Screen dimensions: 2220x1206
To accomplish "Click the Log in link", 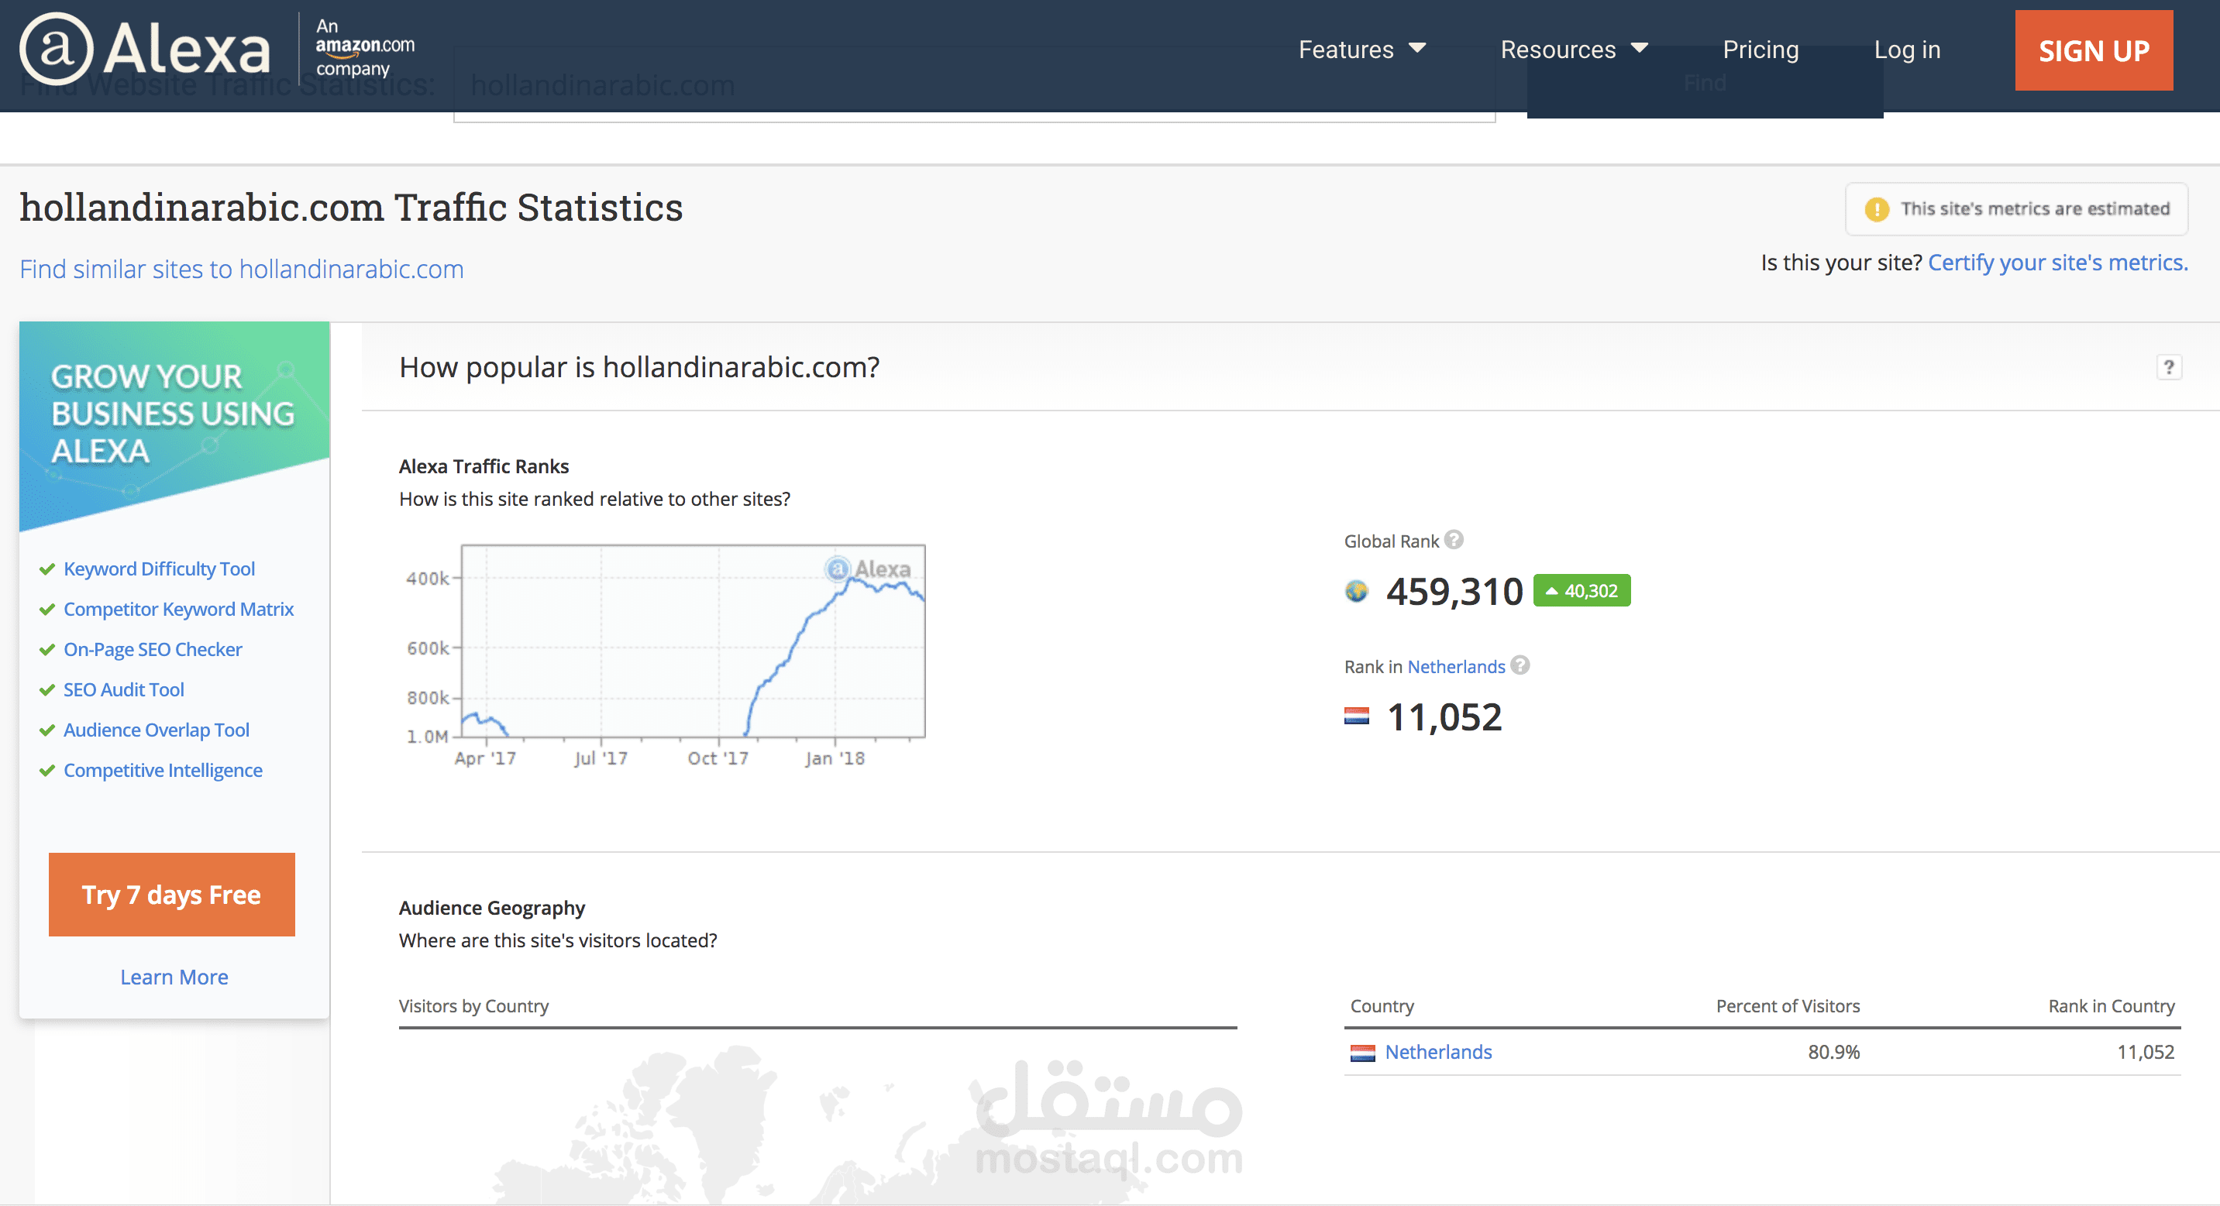I will pyautogui.click(x=1907, y=50).
